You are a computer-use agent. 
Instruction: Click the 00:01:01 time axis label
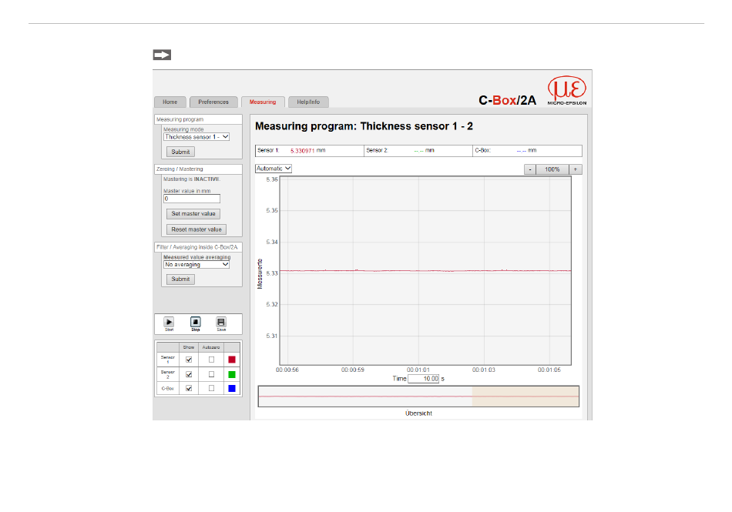pyautogui.click(x=418, y=370)
